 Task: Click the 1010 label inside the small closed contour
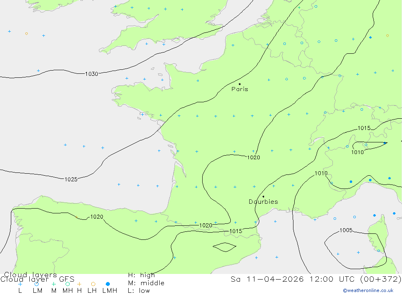click(357, 152)
